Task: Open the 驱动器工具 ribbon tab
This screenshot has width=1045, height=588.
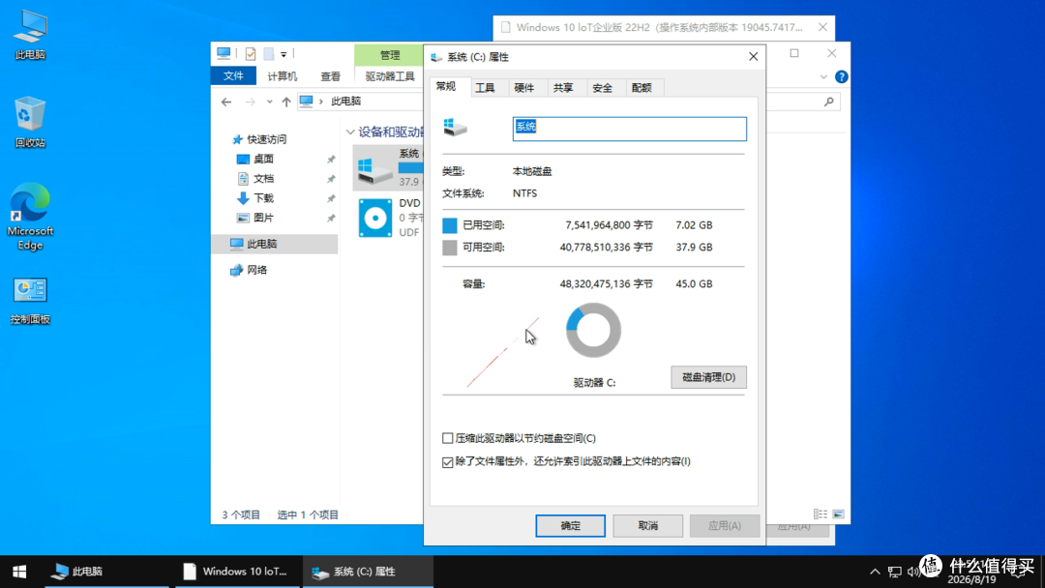Action: 390,75
